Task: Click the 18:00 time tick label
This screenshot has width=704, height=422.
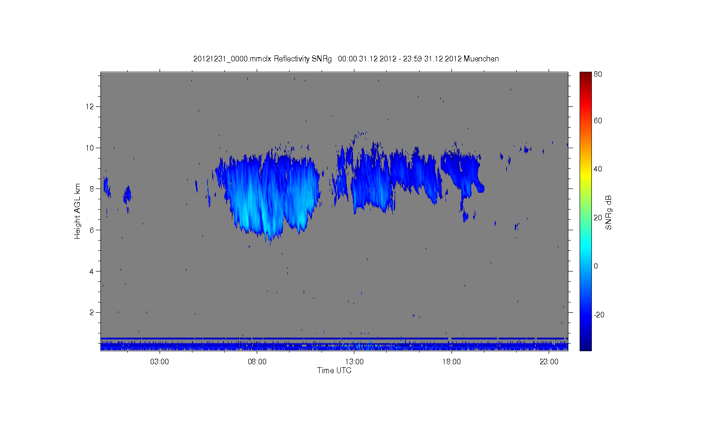Action: pyautogui.click(x=451, y=362)
